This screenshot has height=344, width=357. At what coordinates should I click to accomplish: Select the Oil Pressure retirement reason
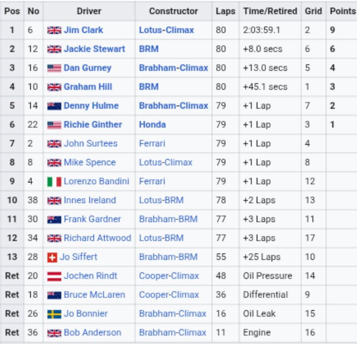(x=268, y=276)
